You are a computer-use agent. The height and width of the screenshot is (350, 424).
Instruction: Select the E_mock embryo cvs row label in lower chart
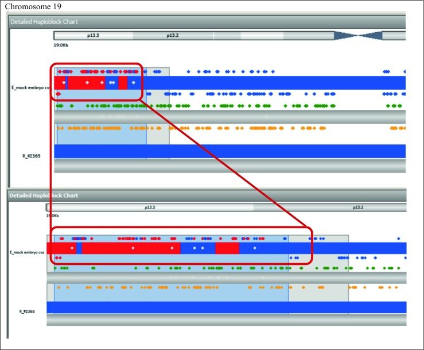tap(26, 252)
